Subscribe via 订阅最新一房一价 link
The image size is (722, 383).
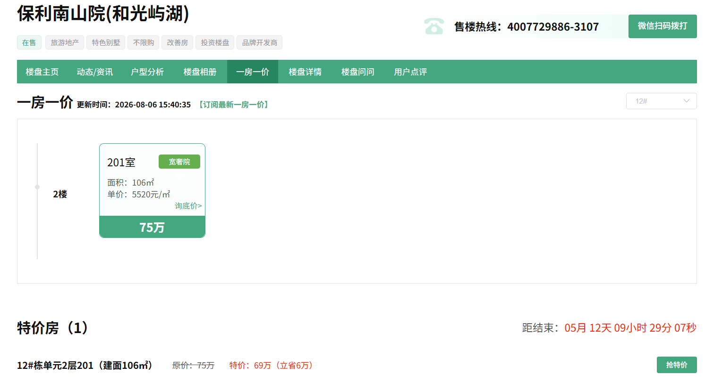pyautogui.click(x=234, y=105)
